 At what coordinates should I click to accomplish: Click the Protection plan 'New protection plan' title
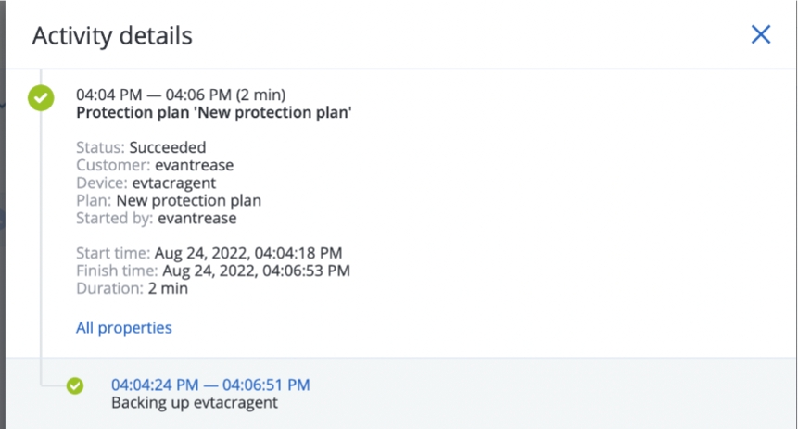(213, 113)
